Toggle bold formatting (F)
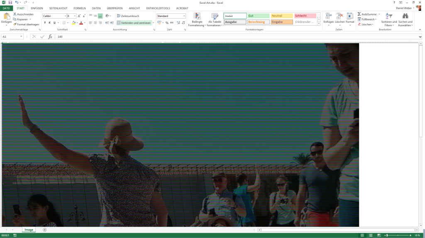This screenshot has height=238, width=425. coord(45,23)
